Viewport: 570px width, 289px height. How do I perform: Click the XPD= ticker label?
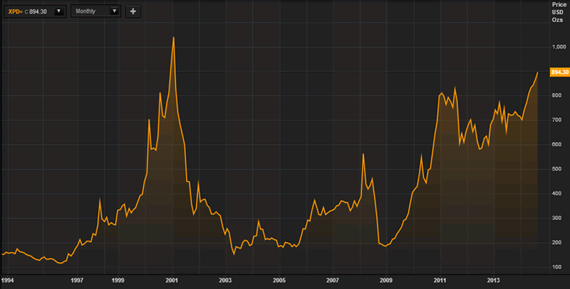pyautogui.click(x=15, y=11)
